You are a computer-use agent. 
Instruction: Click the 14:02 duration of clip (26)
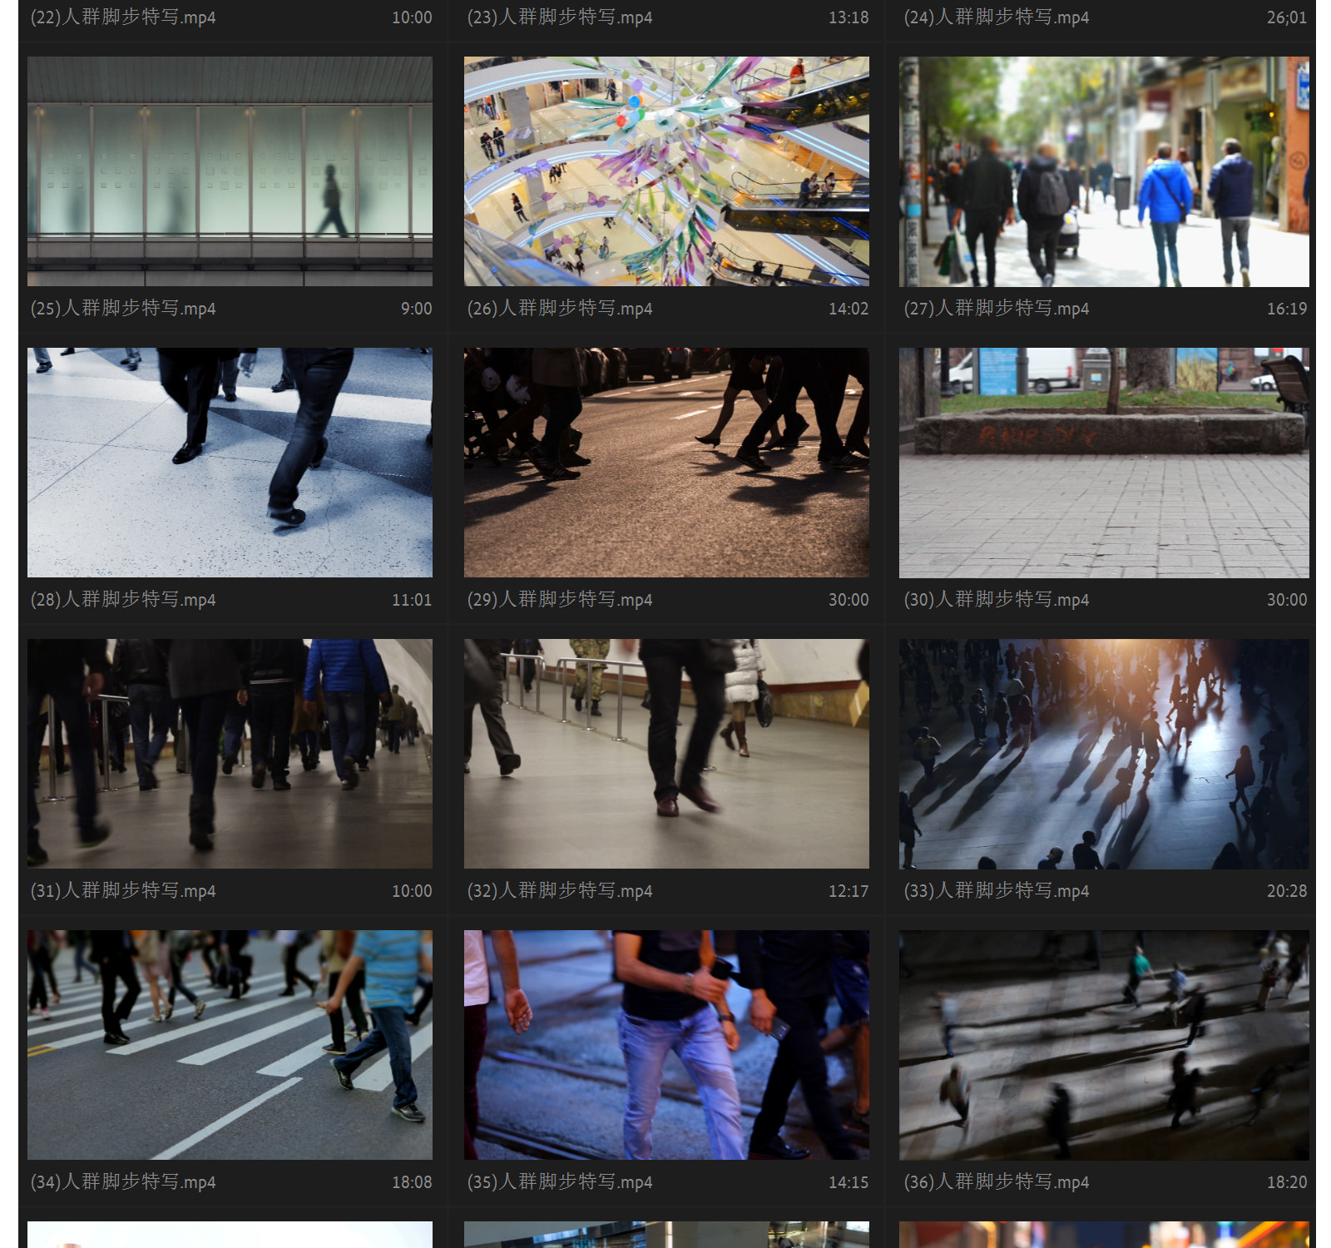tap(849, 309)
